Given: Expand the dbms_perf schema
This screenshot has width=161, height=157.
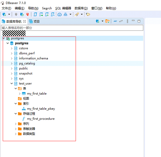Looking at the screenshot, I should pyautogui.click(x=12, y=53).
